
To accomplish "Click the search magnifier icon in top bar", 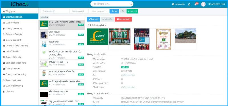I will pos(131,4).
